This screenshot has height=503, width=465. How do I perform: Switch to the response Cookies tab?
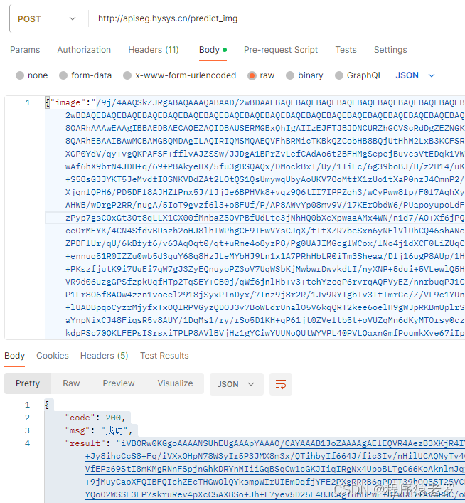point(53,356)
